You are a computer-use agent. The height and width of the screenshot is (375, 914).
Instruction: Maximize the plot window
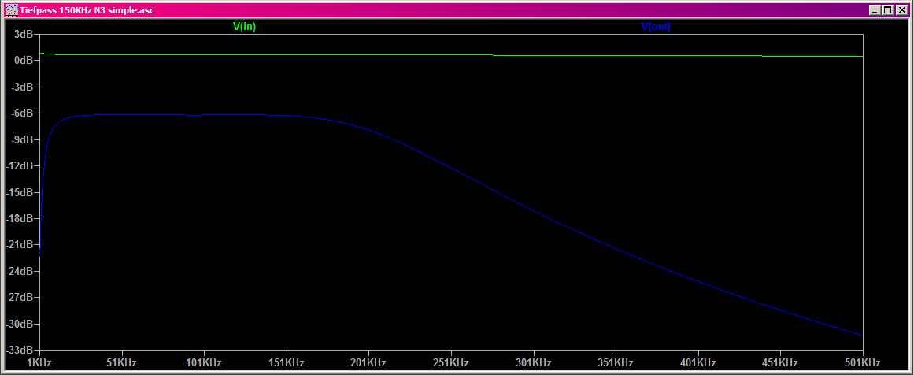[x=886, y=10]
